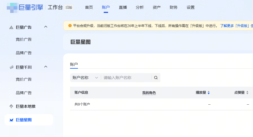
Task: Collapse the 巨量广告 section chevron
Action: [46, 27]
